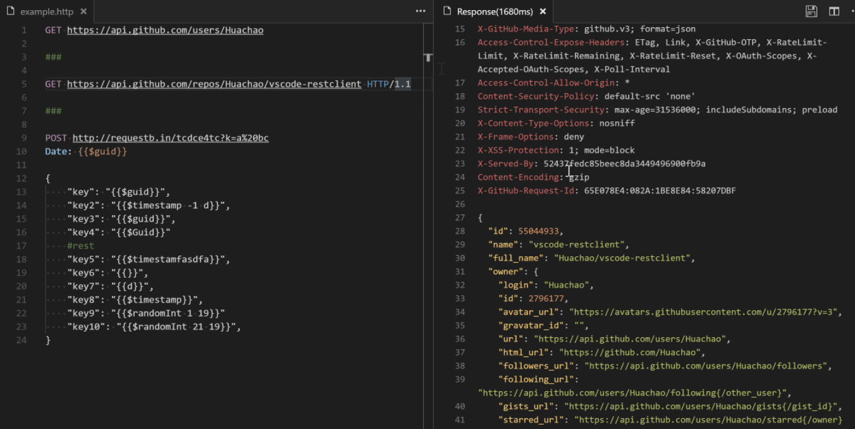855x429 pixels.
Task: Close the example.http tab
Action: click(82, 11)
